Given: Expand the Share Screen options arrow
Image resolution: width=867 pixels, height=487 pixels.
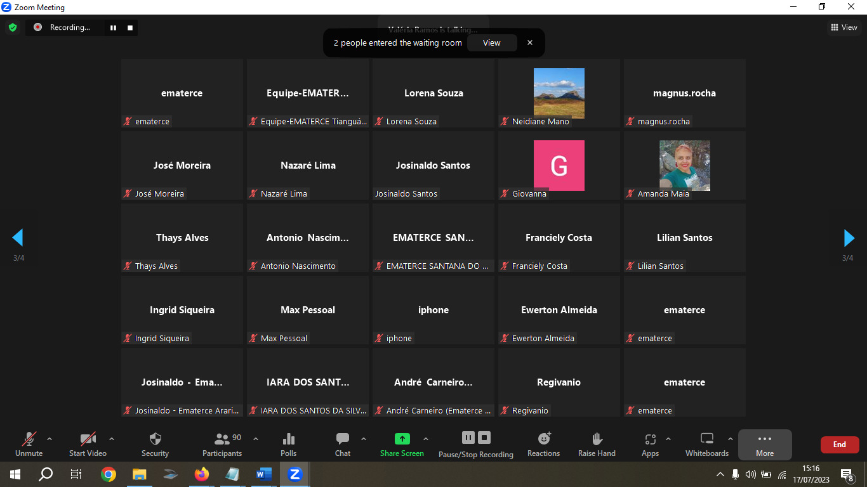Looking at the screenshot, I should click(426, 439).
